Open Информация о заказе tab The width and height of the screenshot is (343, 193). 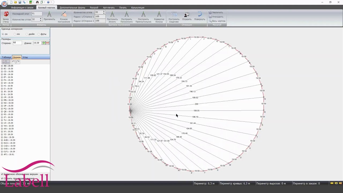click(22, 8)
